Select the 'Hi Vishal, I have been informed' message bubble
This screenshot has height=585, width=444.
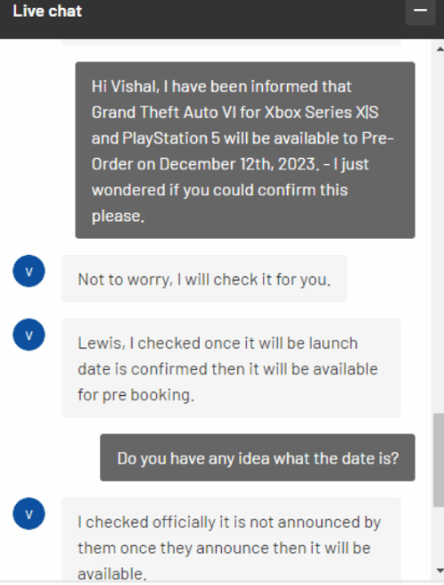(245, 150)
